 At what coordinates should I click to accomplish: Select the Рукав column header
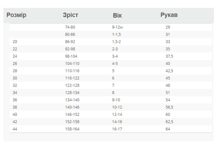coord(169,15)
